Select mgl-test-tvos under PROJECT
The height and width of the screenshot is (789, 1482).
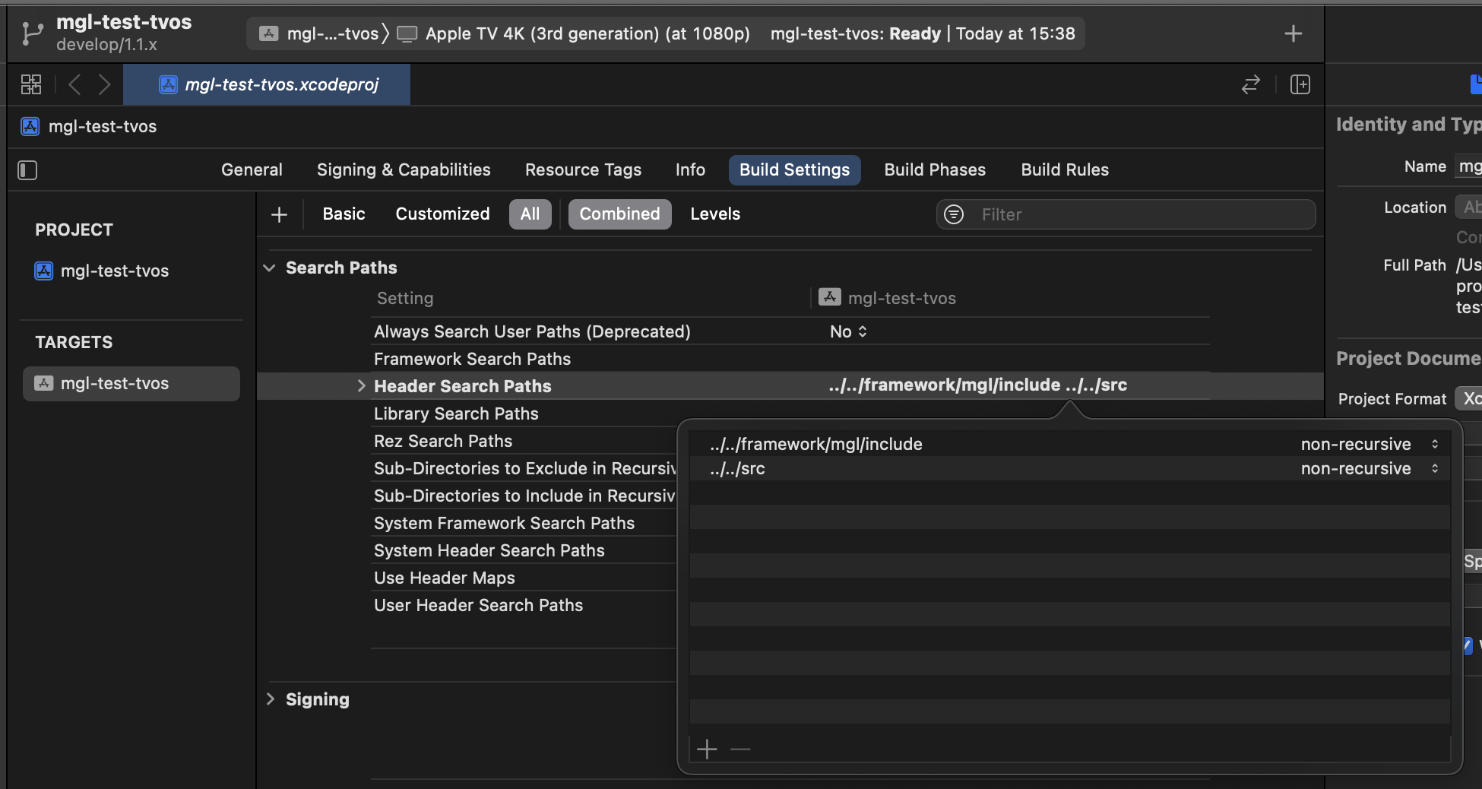[114, 271]
